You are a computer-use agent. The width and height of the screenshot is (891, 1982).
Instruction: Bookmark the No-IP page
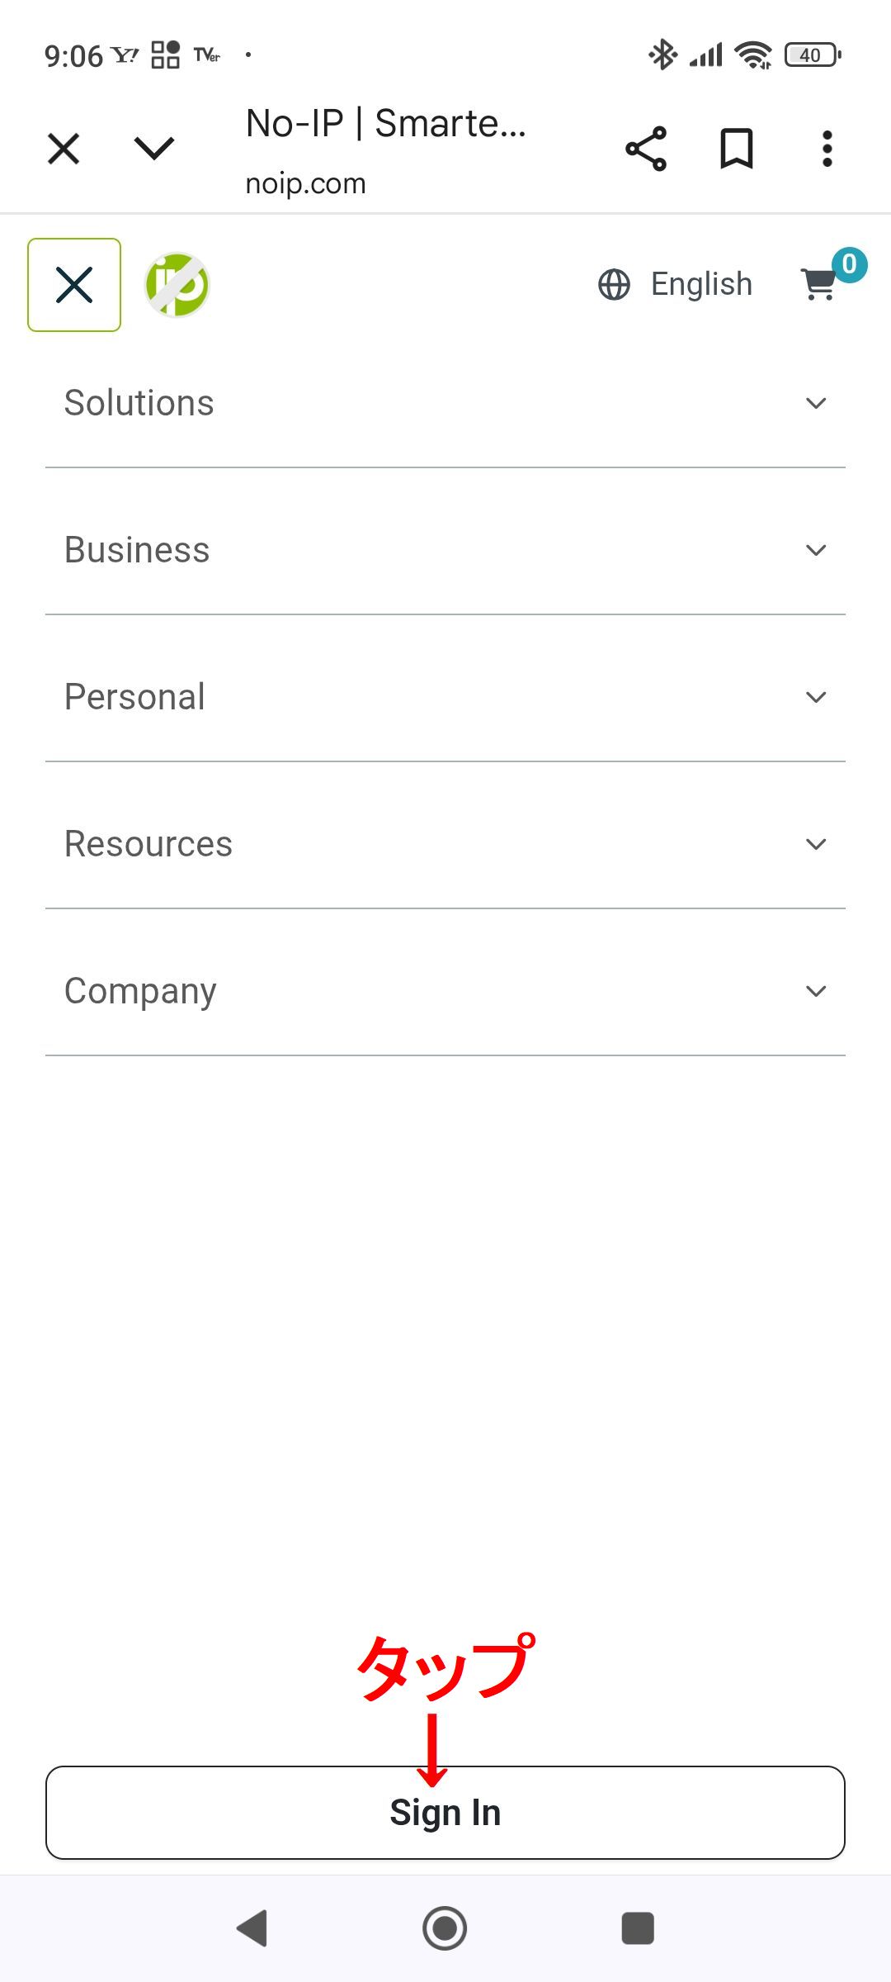736,149
